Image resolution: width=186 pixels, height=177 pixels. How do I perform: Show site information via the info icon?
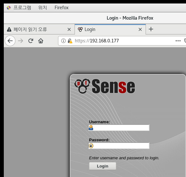[63, 41]
